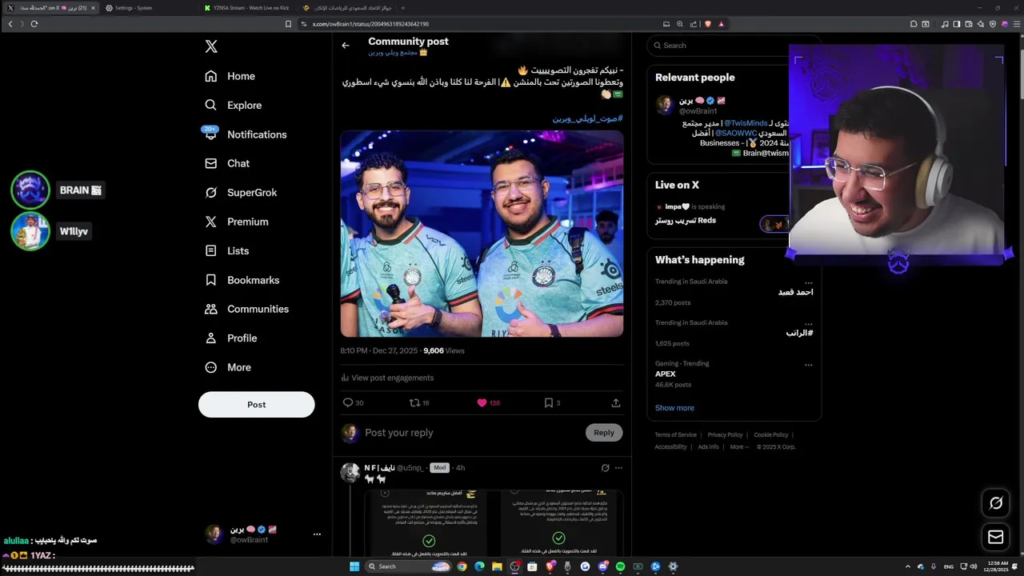Open the floating Grok button
1024x576 pixels.
point(996,503)
